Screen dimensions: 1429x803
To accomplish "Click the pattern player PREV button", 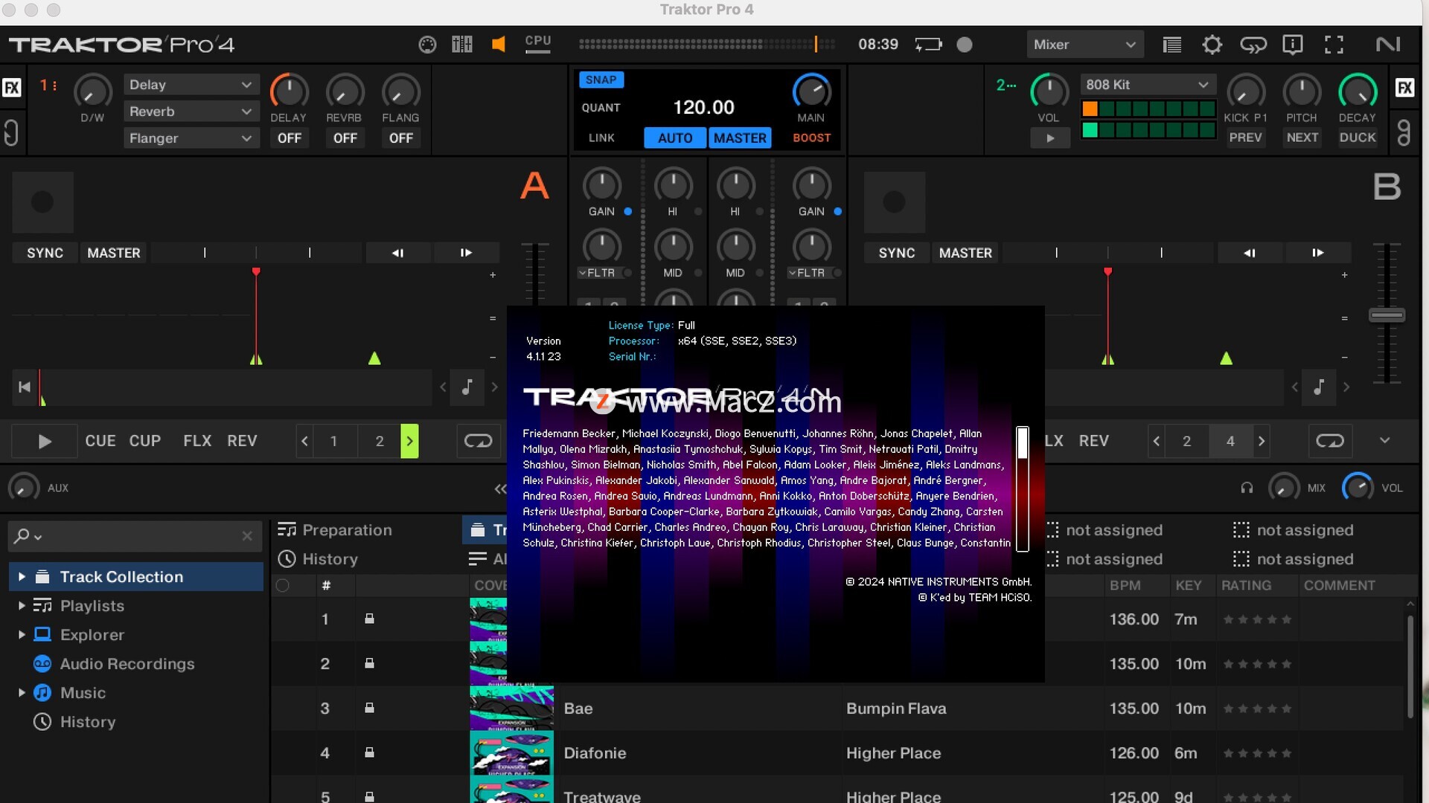I will 1245,138.
